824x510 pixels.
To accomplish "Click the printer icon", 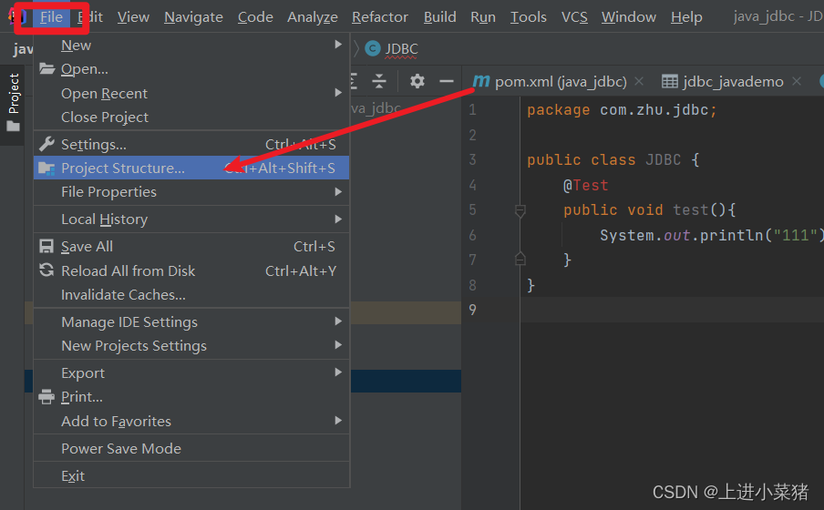I will [x=46, y=396].
